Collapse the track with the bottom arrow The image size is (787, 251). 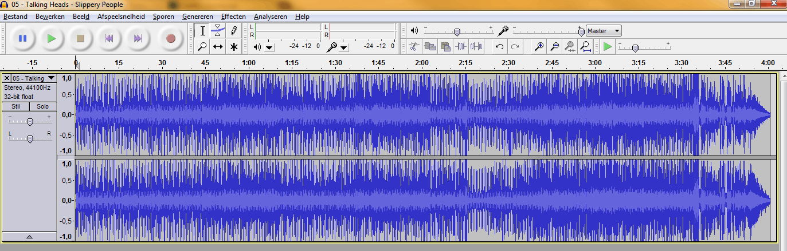(x=29, y=236)
